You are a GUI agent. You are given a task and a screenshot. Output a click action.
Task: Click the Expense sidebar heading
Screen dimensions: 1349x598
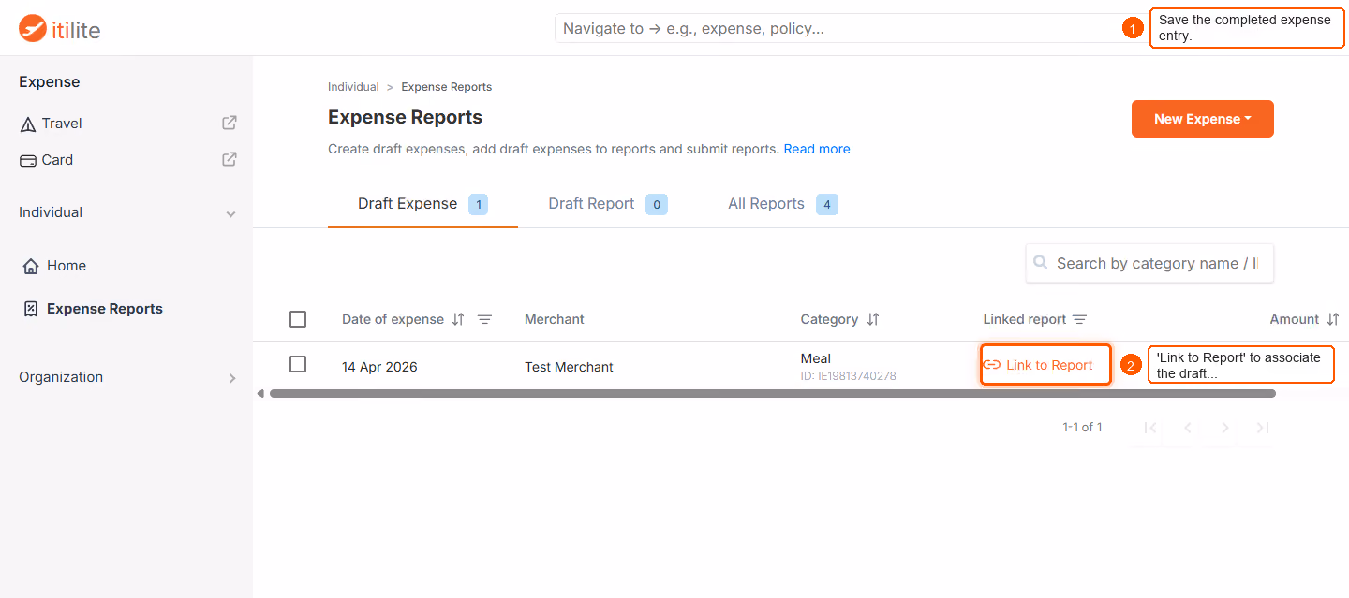(50, 82)
